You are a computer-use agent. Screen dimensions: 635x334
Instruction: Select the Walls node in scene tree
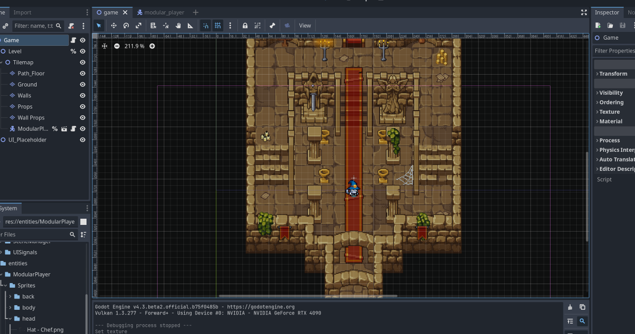point(24,96)
